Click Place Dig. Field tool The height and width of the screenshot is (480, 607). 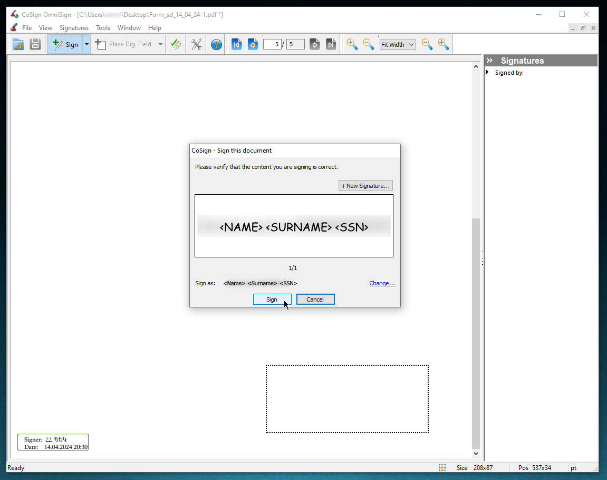[x=123, y=44]
